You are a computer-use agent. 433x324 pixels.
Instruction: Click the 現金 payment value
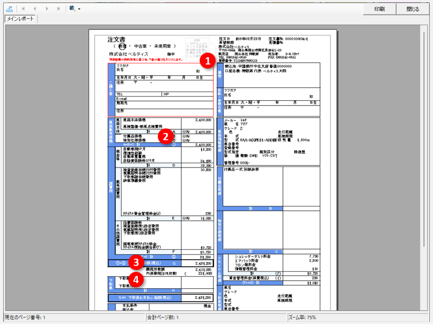click(x=207, y=306)
